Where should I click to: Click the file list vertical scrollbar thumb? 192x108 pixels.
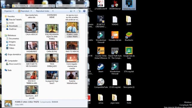pos(86,77)
